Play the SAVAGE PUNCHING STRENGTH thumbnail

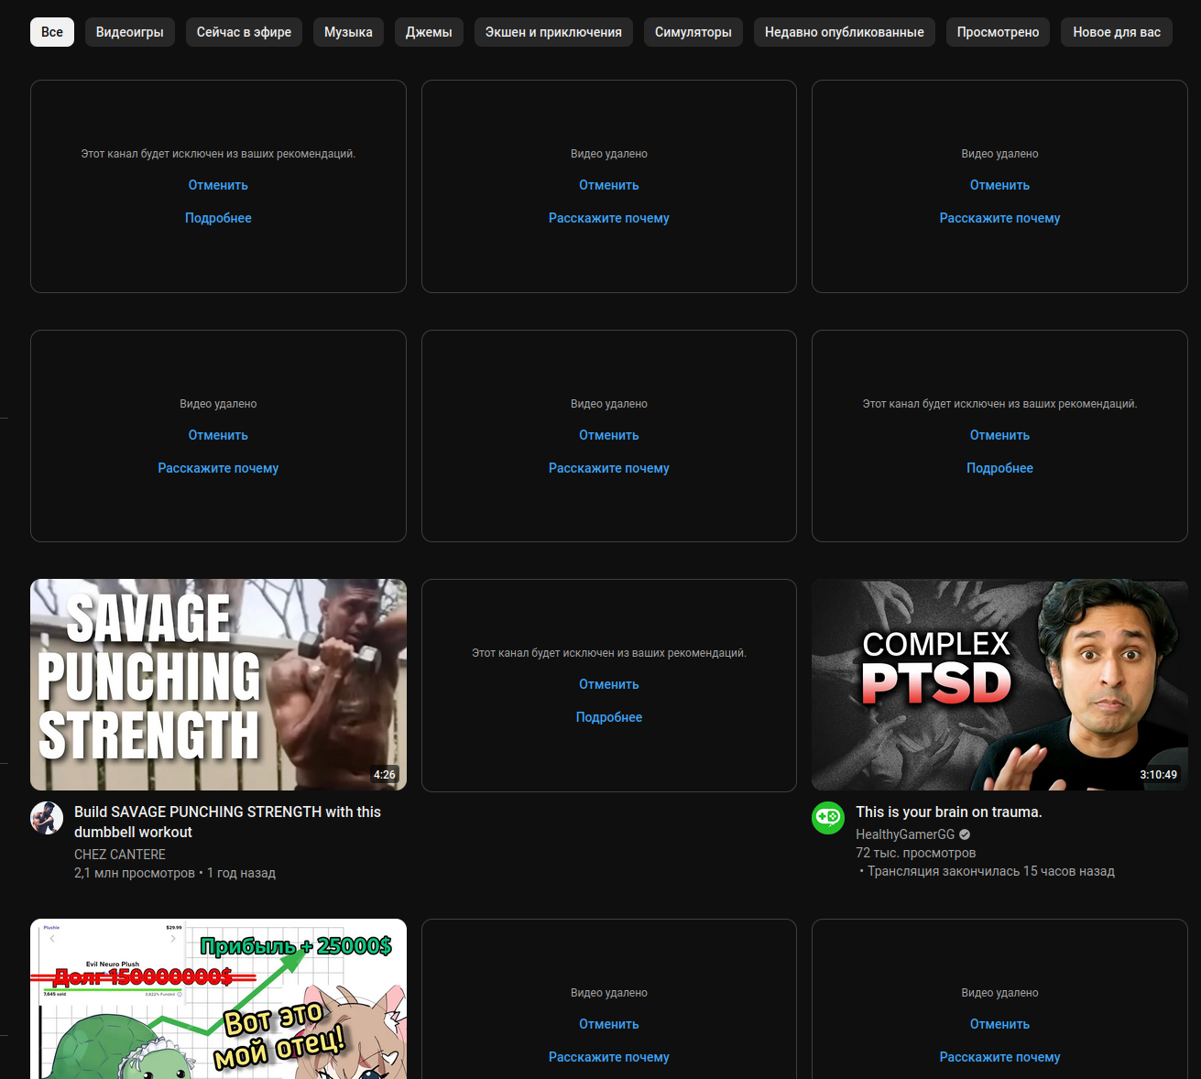pos(218,684)
